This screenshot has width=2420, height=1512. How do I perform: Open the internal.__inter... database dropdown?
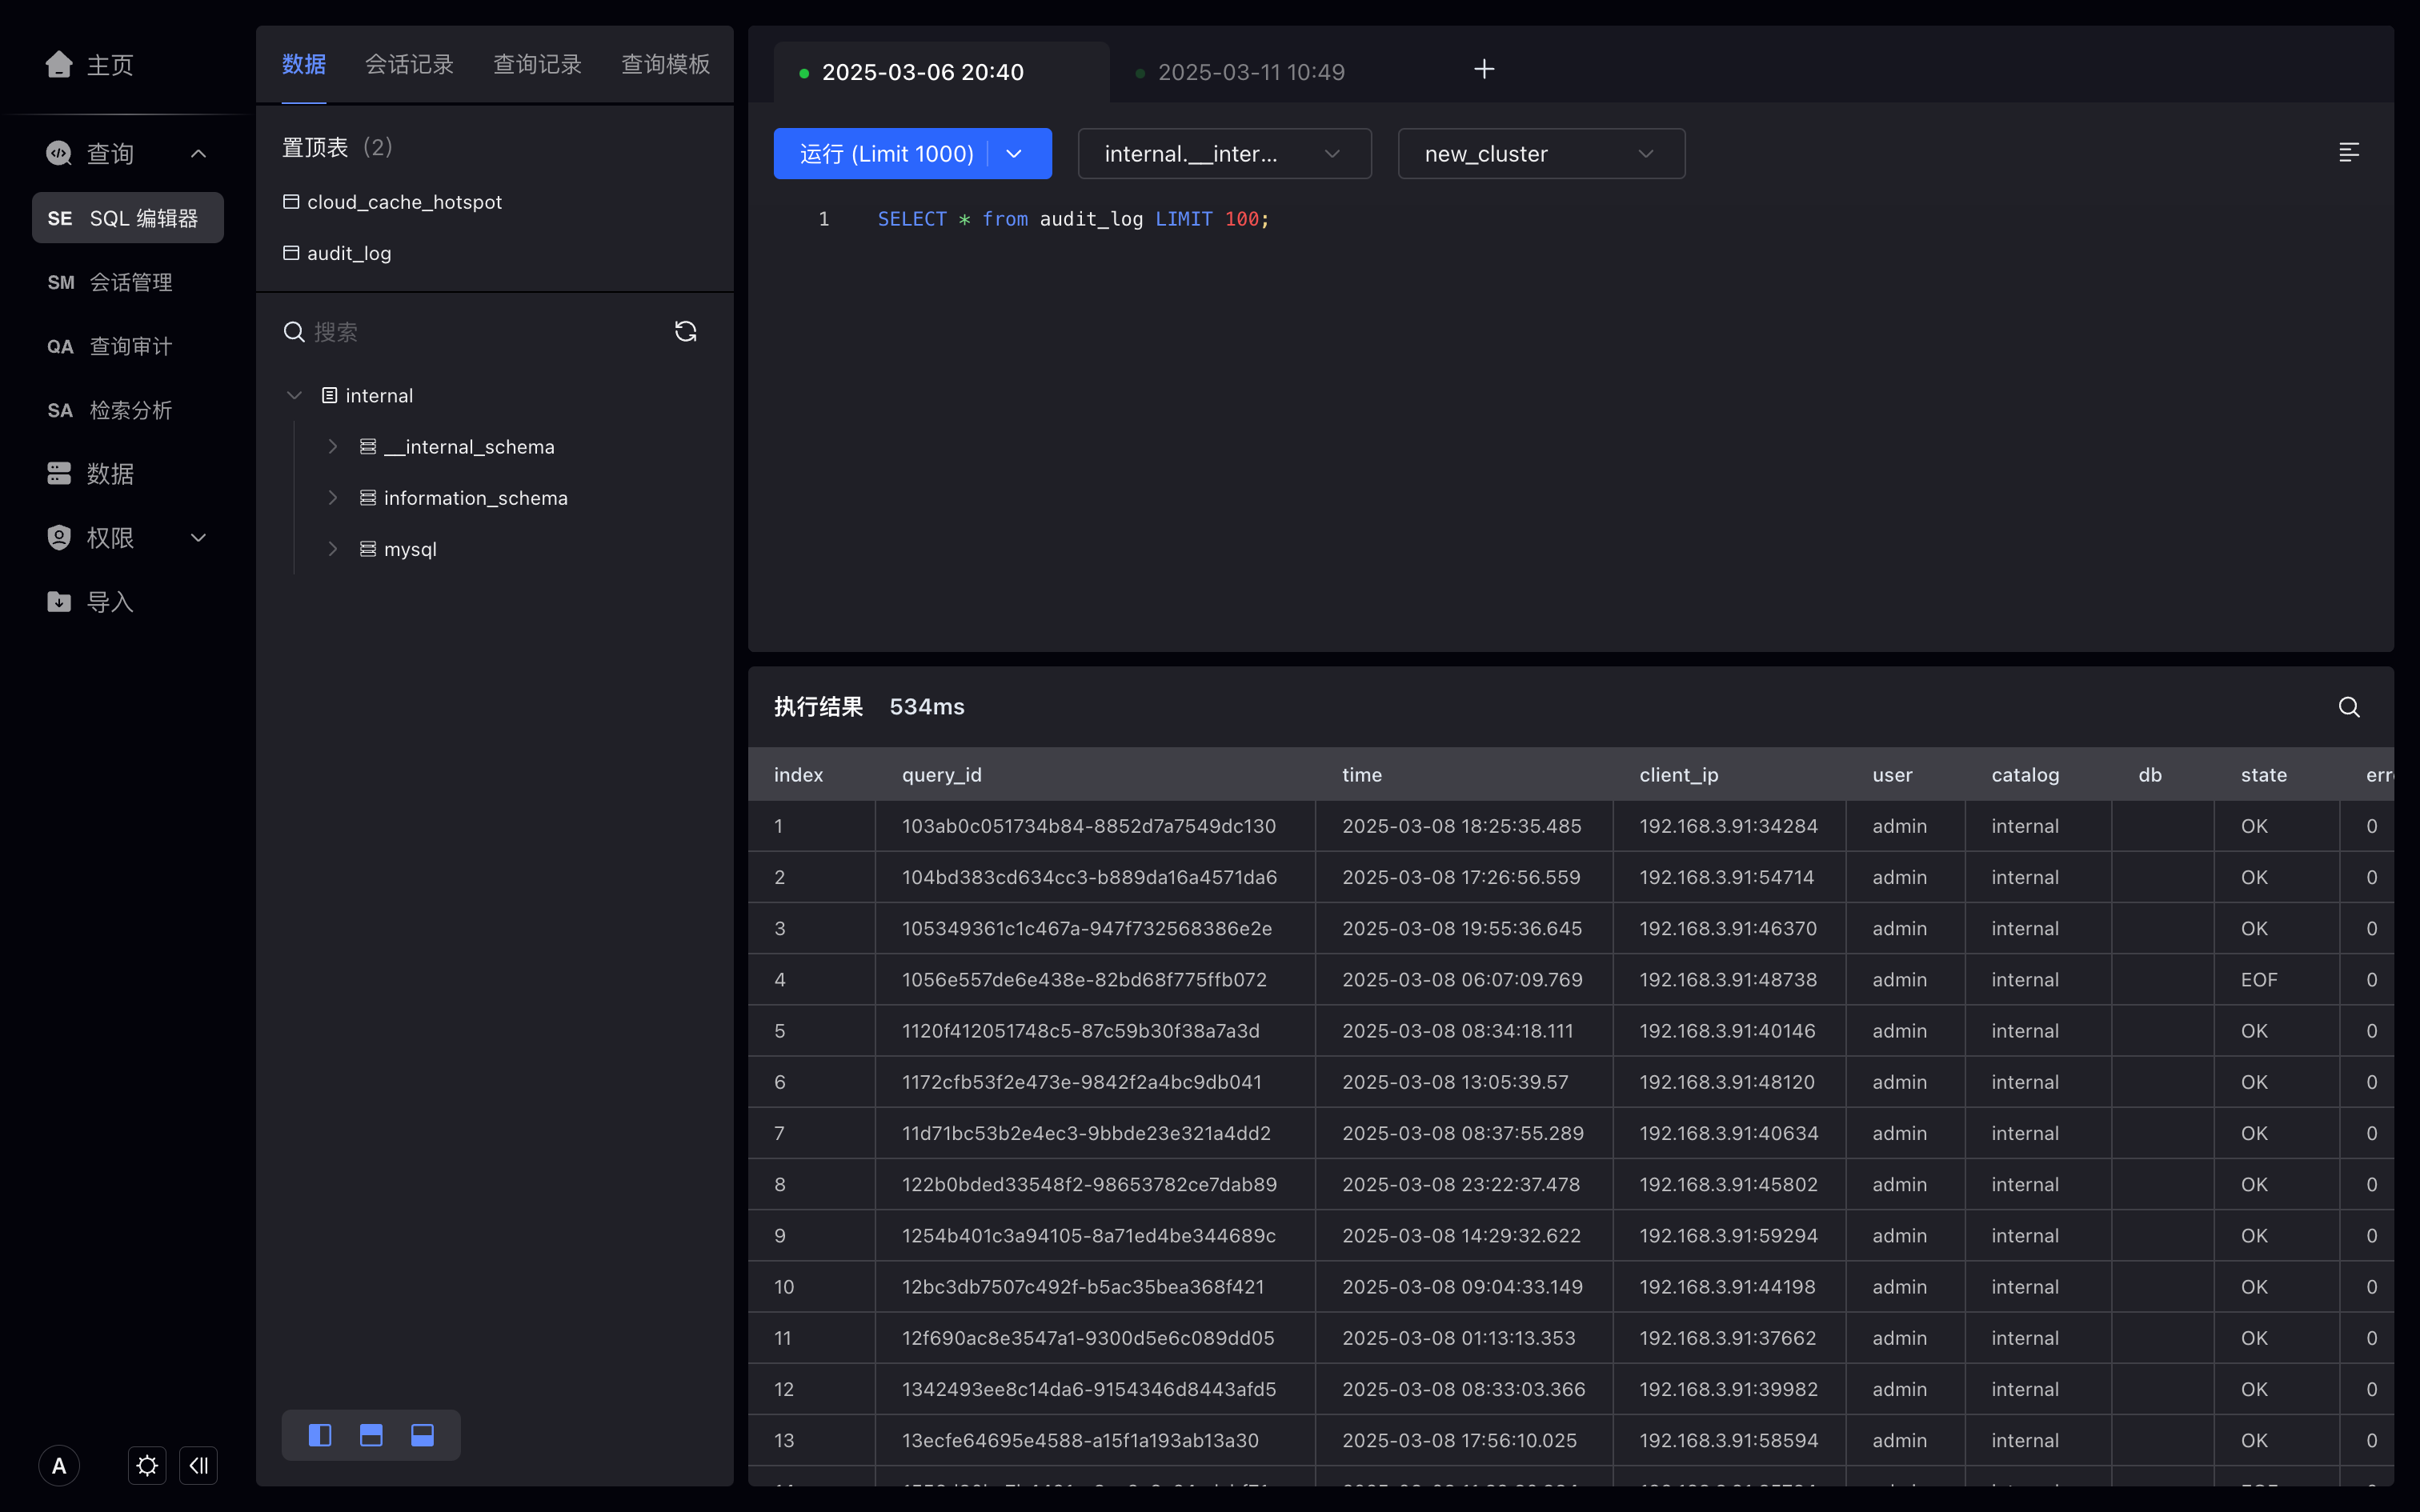pyautogui.click(x=1224, y=154)
